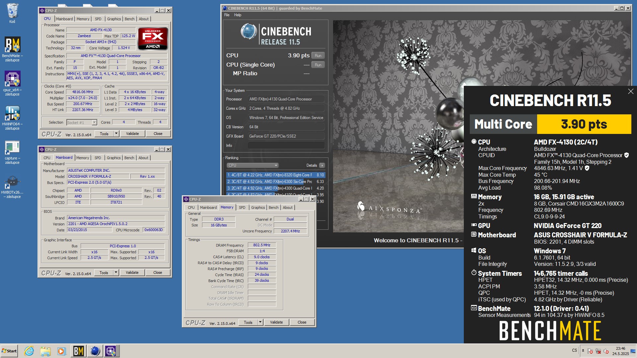Open the Ranking CPU dropdown in Cinebench
Screen dimensions: 637x358
coord(252,165)
